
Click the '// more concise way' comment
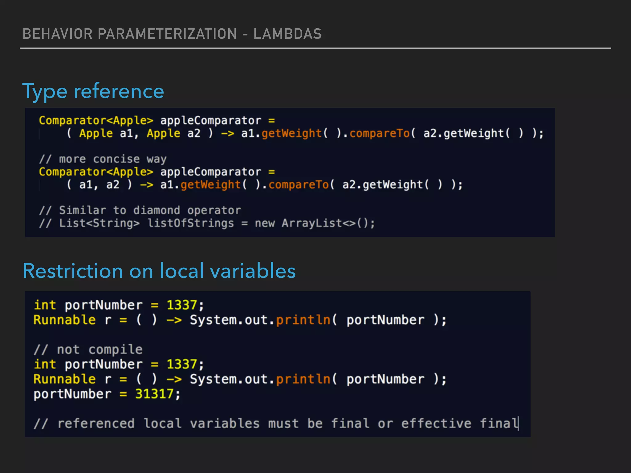[103, 159]
